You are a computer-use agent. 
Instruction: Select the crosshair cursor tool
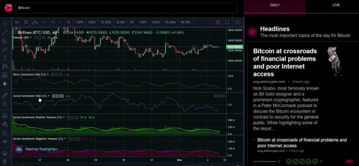(5, 23)
